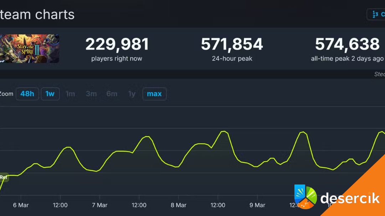Viewport: 385px width, 216px height.
Task: Click the 'Rel' release marker on chart
Action: pyautogui.click(x=4, y=177)
